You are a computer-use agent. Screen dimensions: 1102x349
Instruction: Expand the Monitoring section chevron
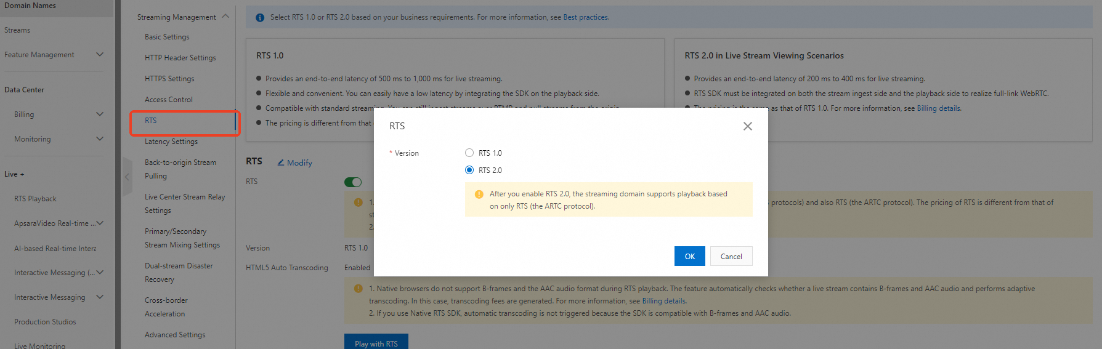[100, 138]
